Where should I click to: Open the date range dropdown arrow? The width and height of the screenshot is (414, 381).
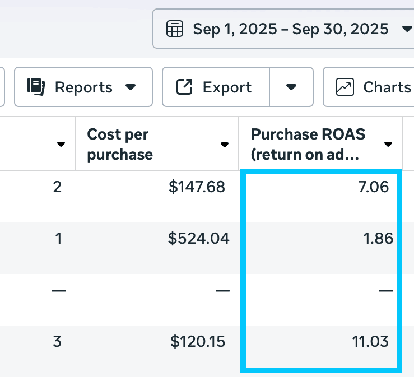click(x=407, y=29)
